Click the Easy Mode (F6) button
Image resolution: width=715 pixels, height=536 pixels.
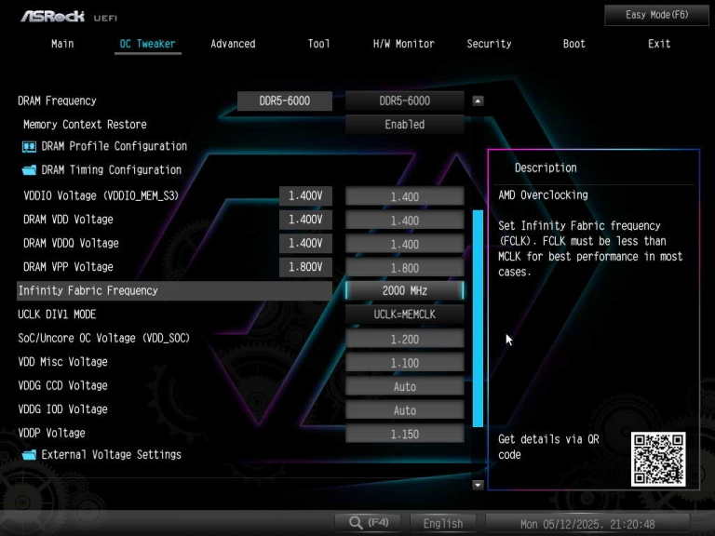656,15
